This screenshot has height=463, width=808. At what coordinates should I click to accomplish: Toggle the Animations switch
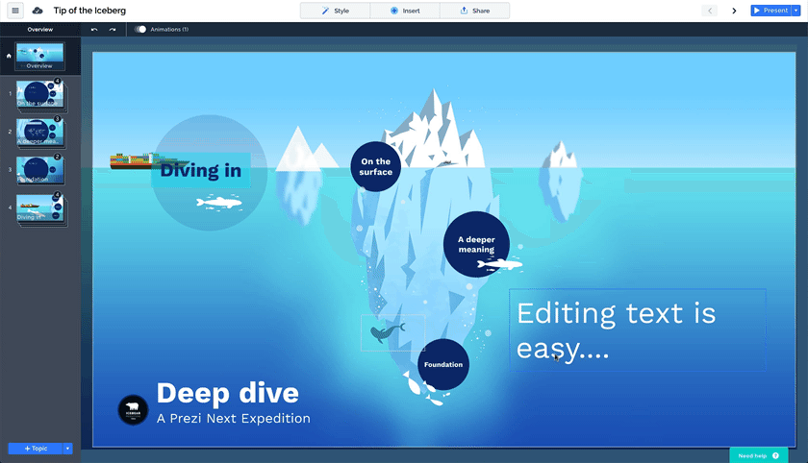(140, 30)
